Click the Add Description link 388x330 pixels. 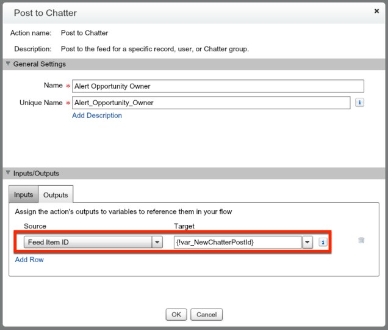coord(97,116)
